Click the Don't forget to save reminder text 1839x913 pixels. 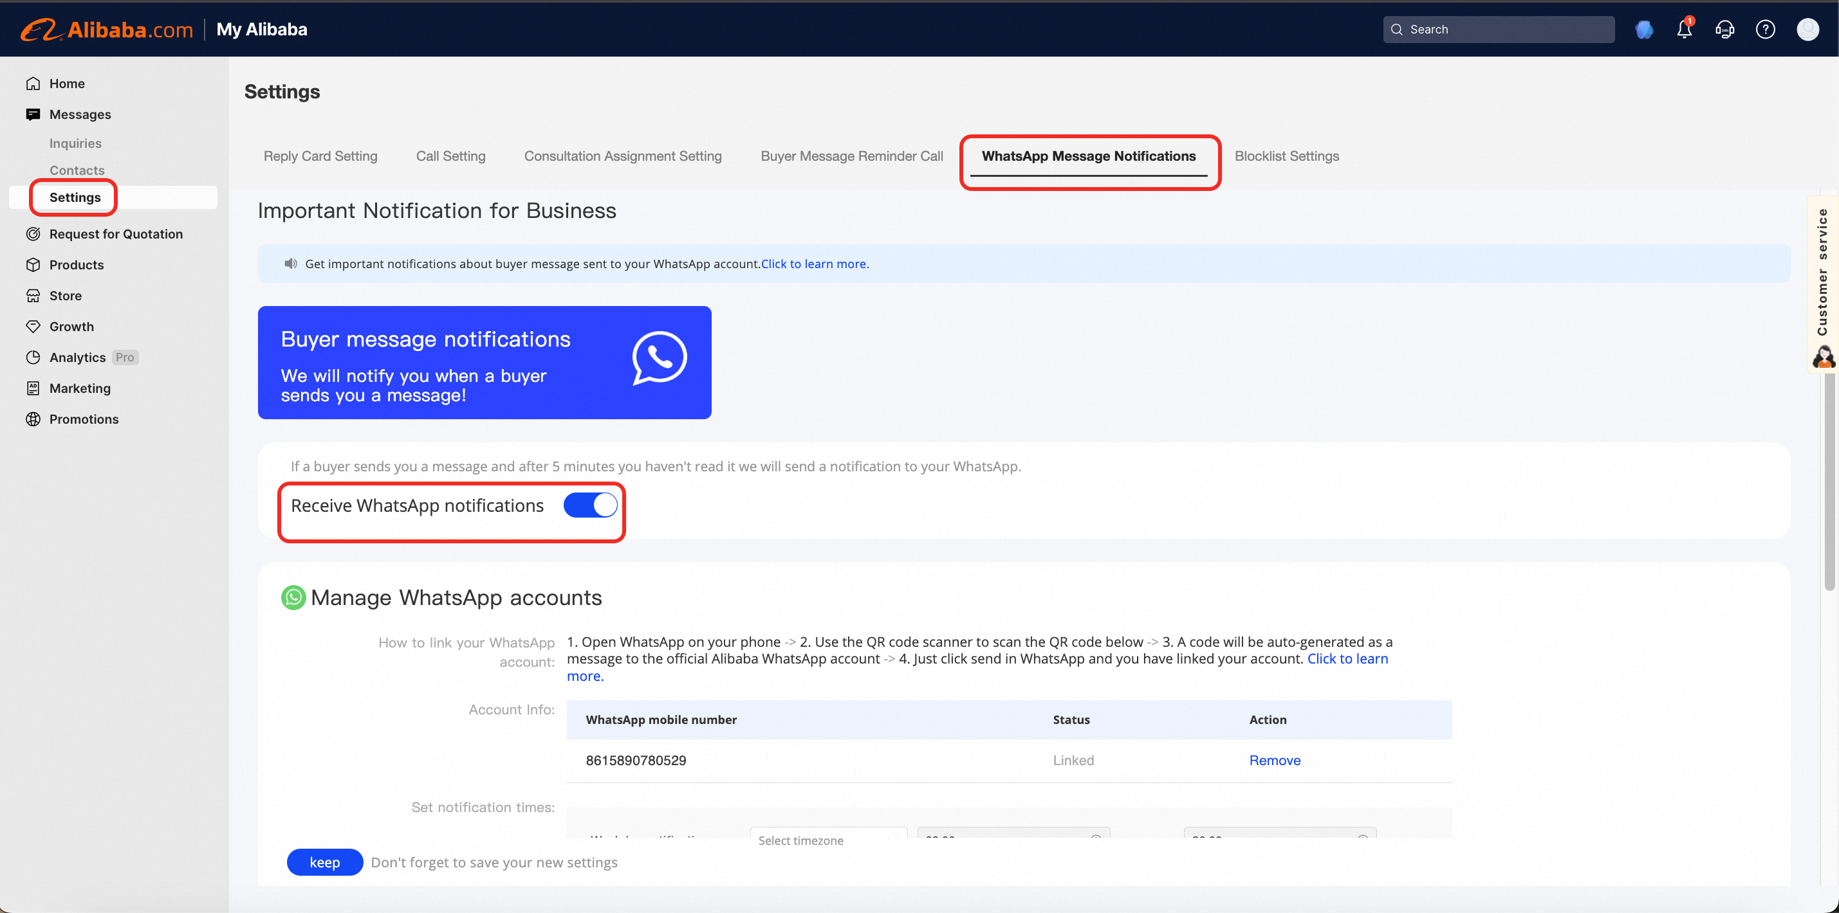(494, 862)
